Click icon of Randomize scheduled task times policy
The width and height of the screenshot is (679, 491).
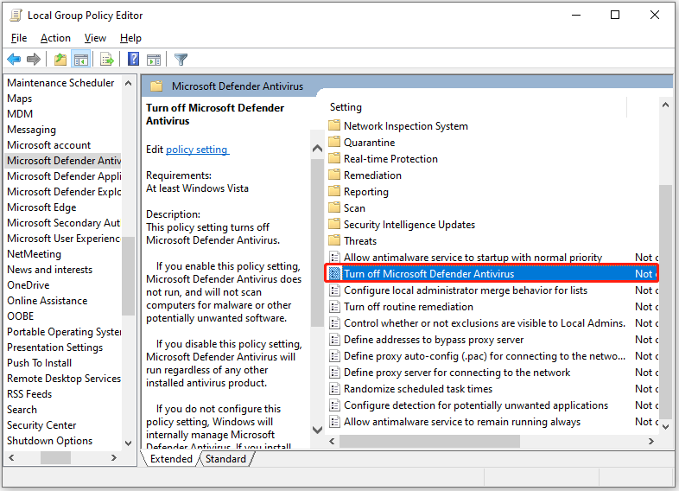click(334, 389)
